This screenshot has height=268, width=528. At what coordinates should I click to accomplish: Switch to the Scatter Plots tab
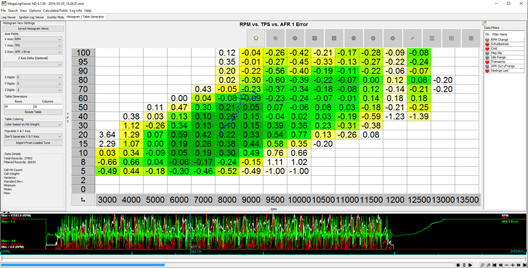pyautogui.click(x=55, y=17)
